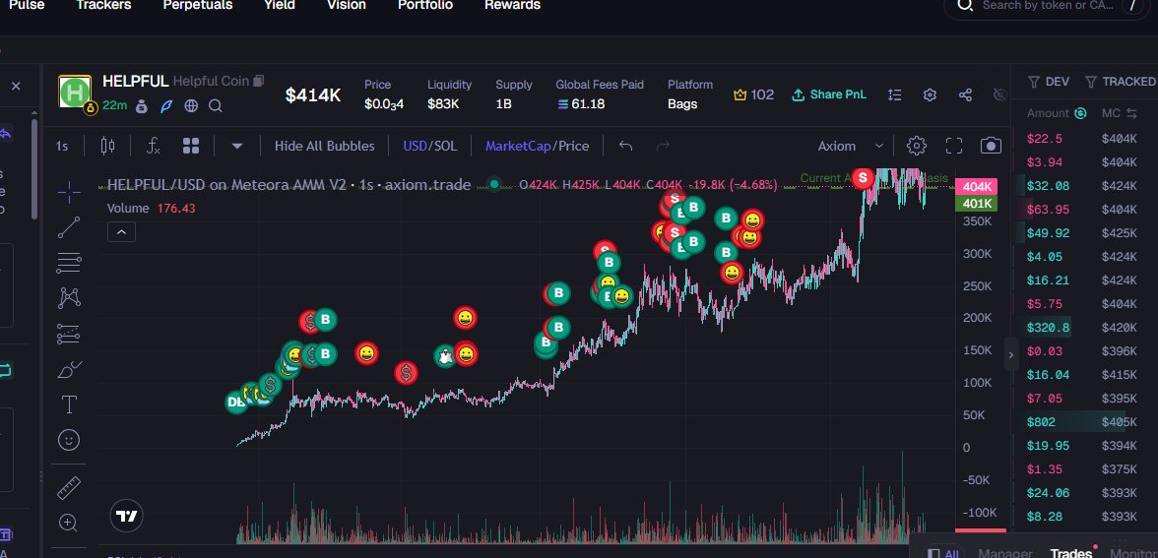
Task: Click the red S sell bubble at chart peak
Action: pos(862,178)
